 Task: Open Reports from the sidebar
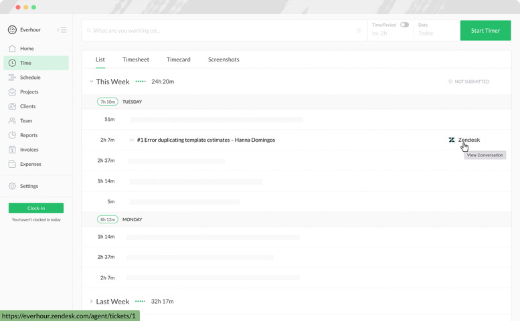[36, 135]
